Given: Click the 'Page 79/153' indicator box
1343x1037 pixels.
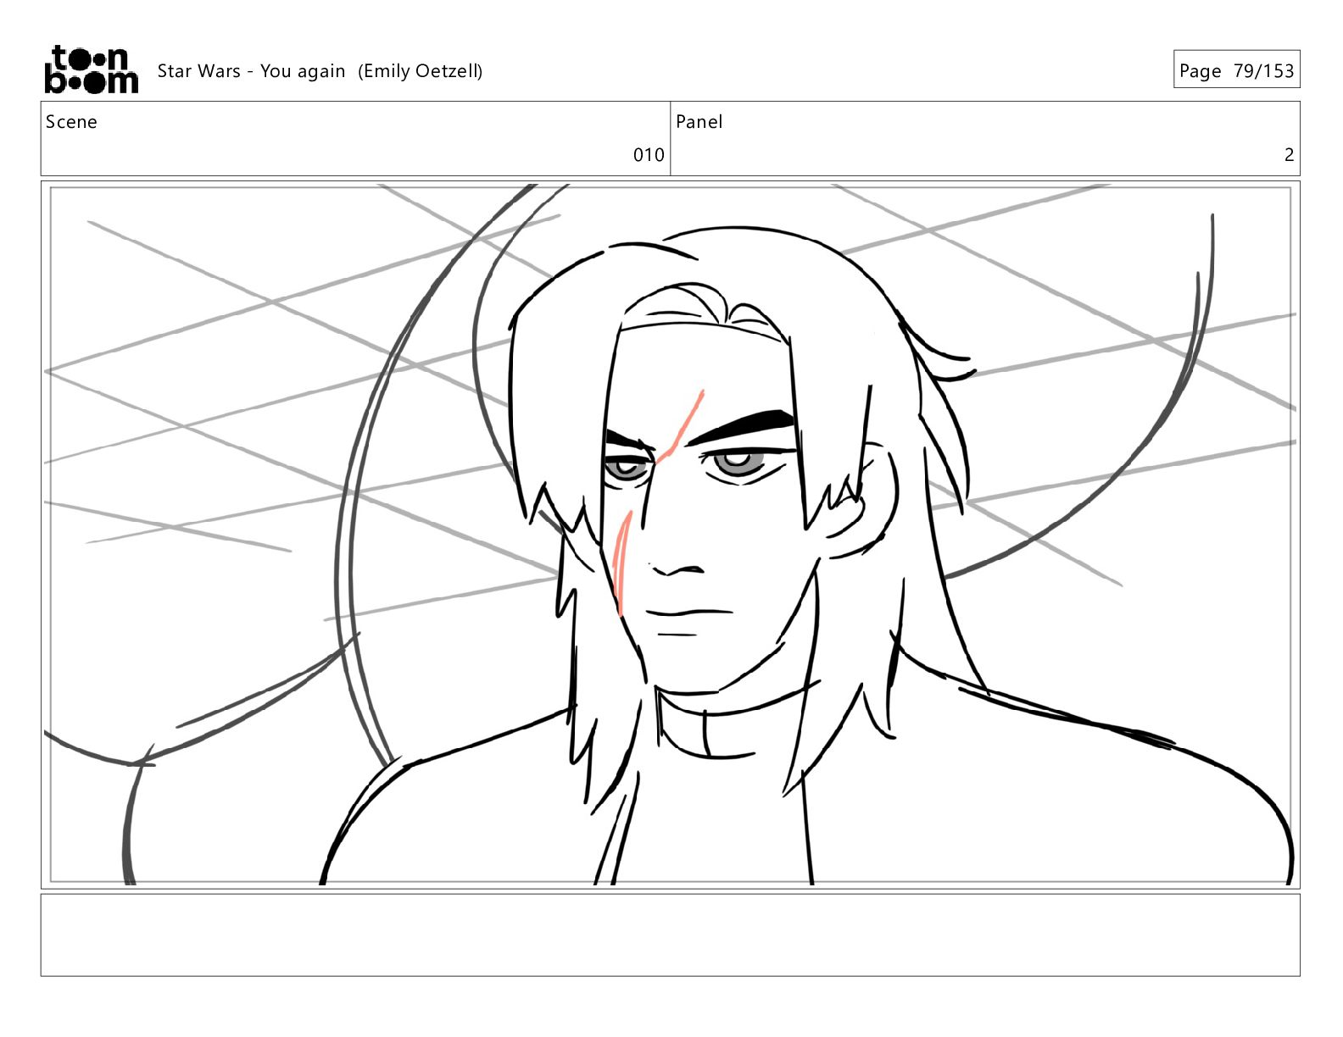Looking at the screenshot, I should click(1236, 69).
